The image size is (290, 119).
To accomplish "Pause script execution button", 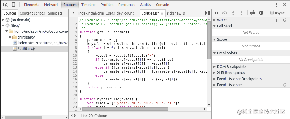I will coord(216,13).
